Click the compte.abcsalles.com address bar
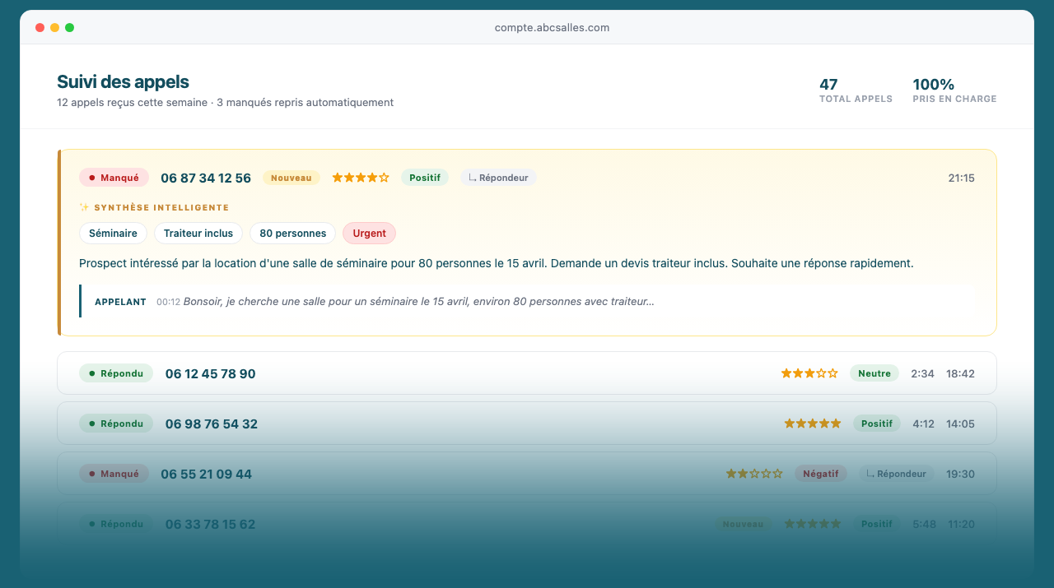Viewport: 1054px width, 588px height. tap(552, 27)
